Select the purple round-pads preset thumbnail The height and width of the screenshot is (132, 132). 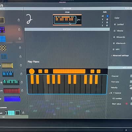point(2,29)
